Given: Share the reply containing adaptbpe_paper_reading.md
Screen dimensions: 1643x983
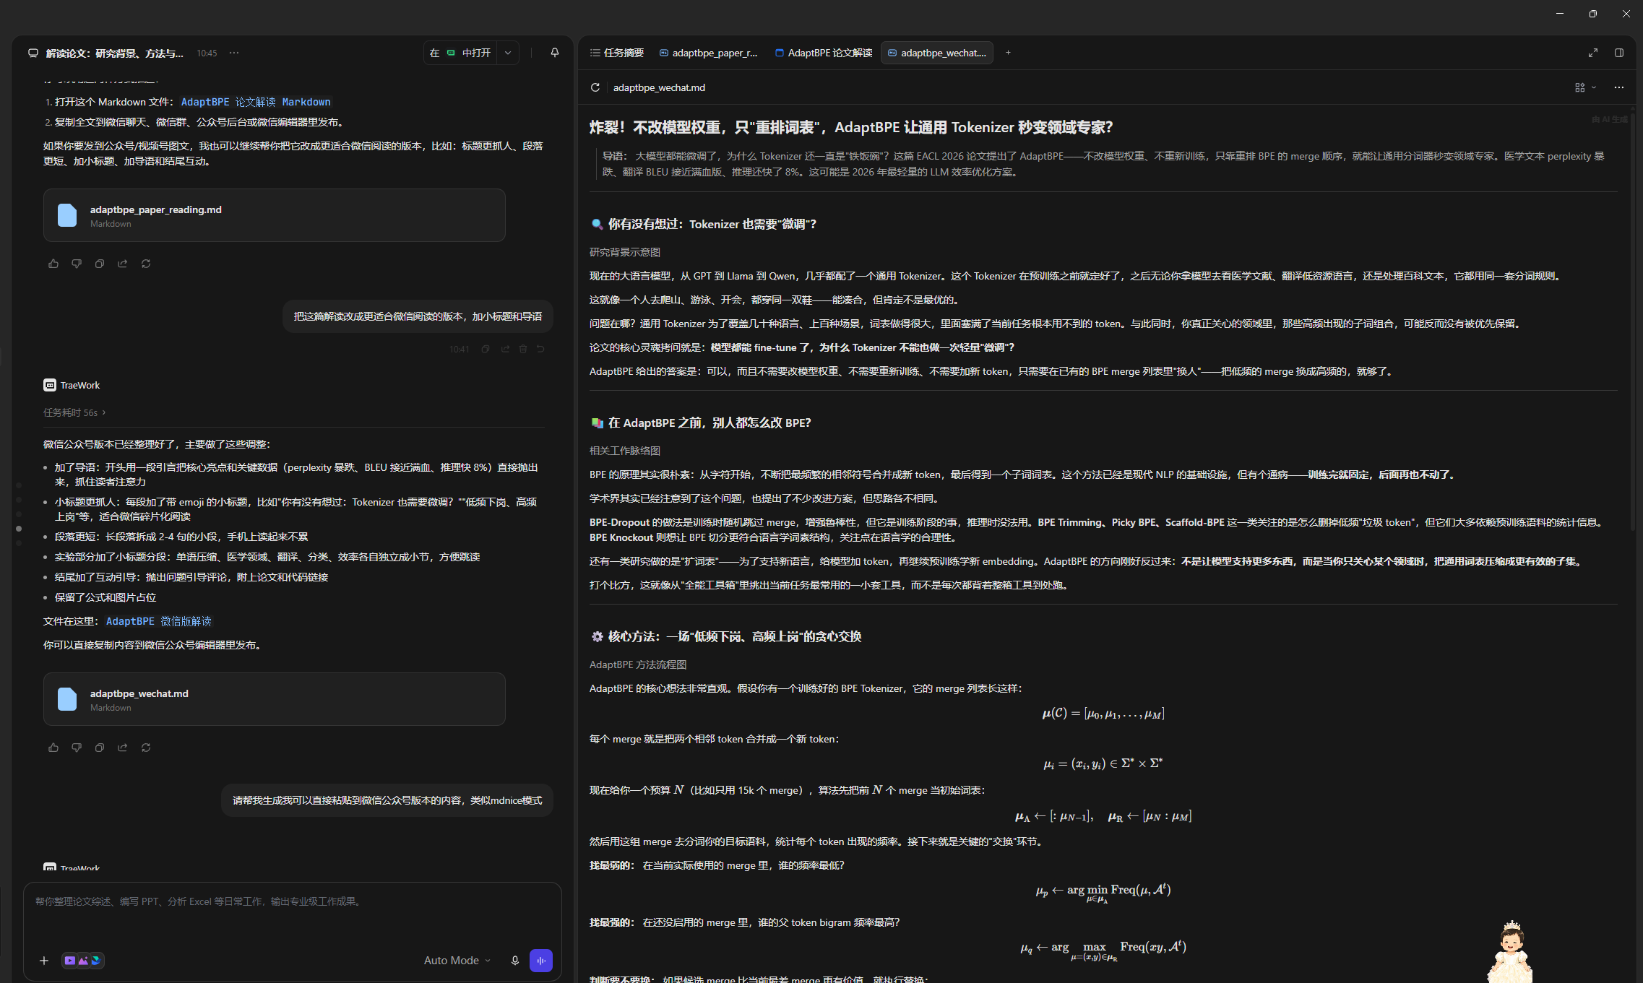Looking at the screenshot, I should [x=123, y=264].
